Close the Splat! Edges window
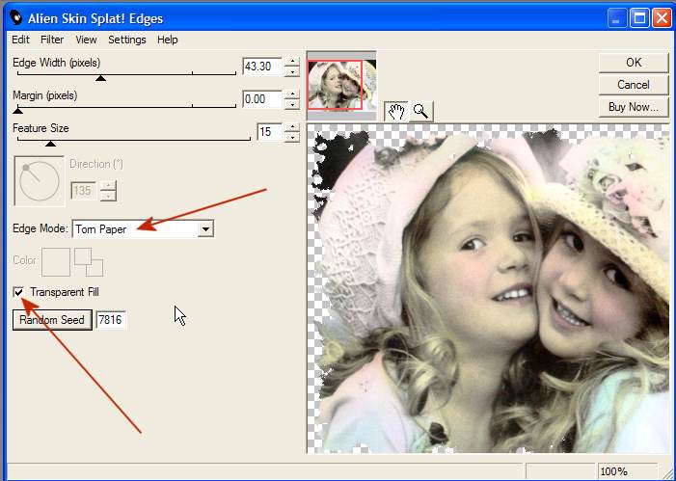 662,18
